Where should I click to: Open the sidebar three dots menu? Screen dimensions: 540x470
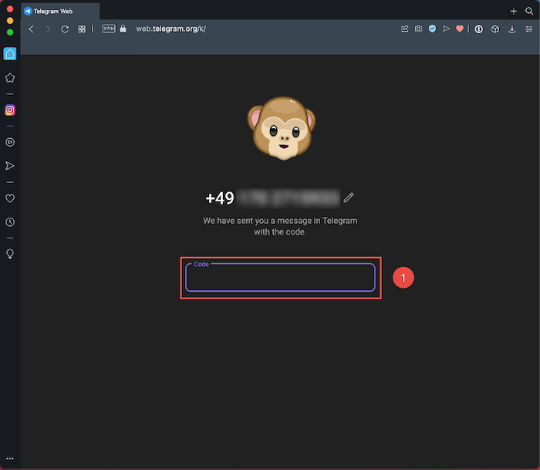coord(10,458)
